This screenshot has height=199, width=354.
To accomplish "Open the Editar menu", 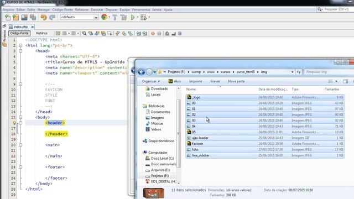I will [x=20, y=10].
